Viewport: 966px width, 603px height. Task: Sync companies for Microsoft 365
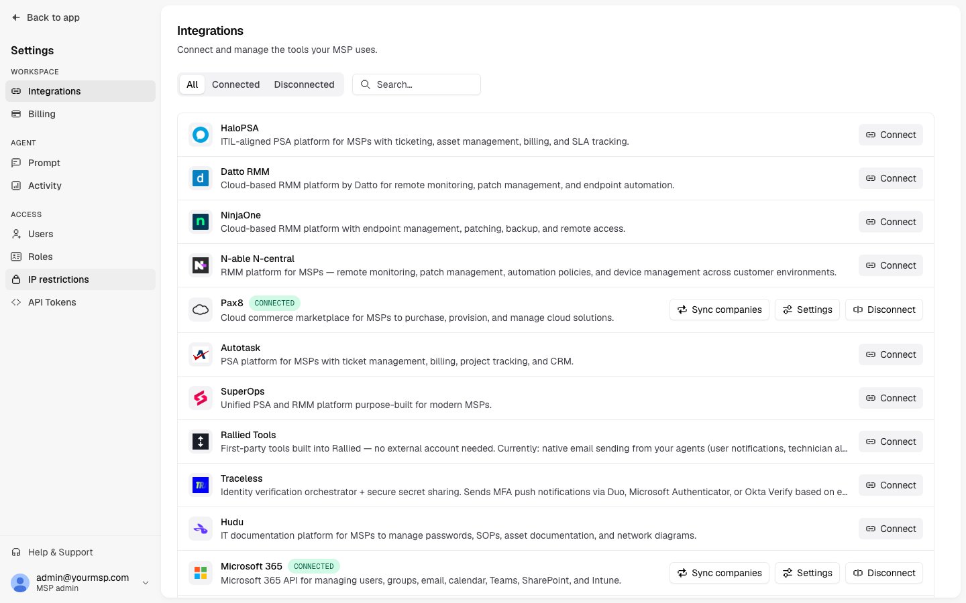(x=719, y=573)
